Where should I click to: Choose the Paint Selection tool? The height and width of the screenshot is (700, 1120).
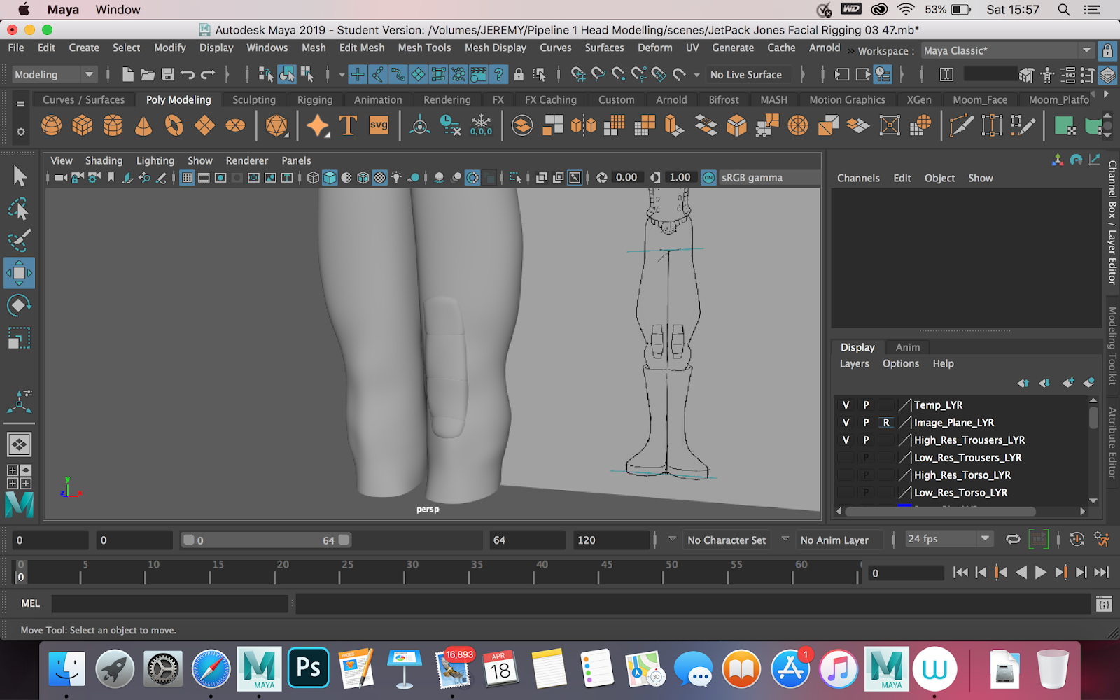pos(19,240)
